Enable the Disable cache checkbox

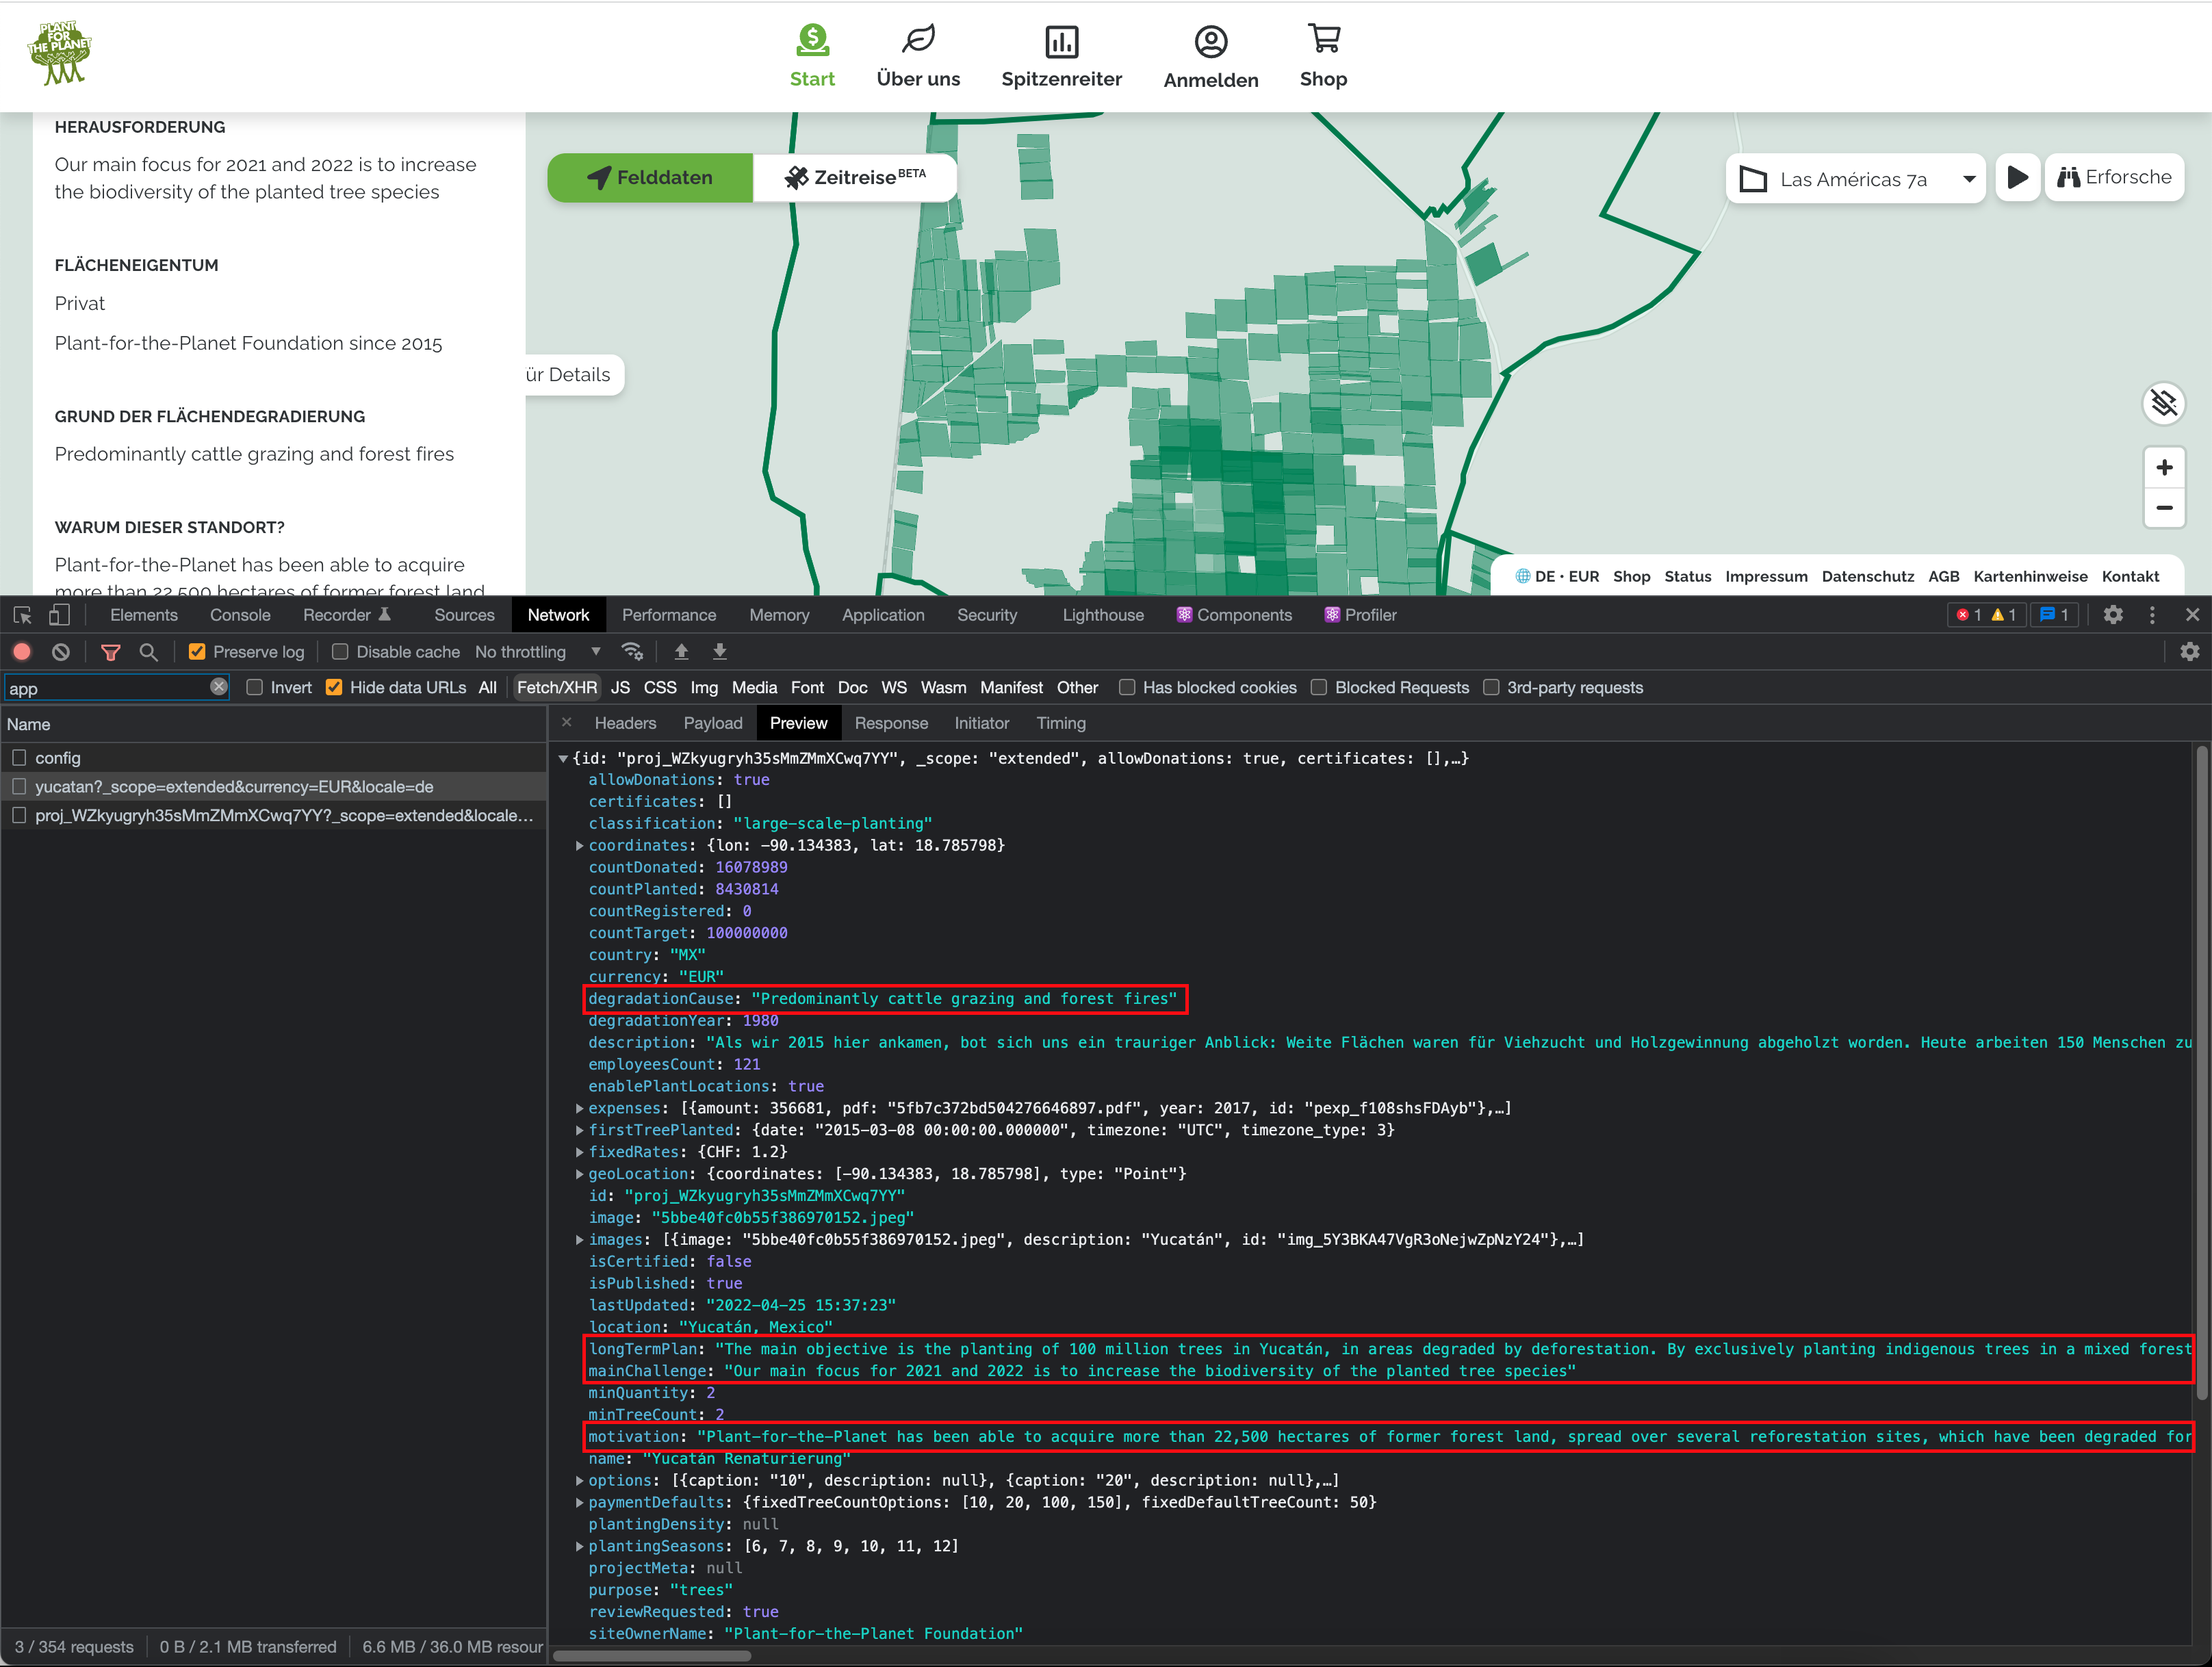(340, 652)
